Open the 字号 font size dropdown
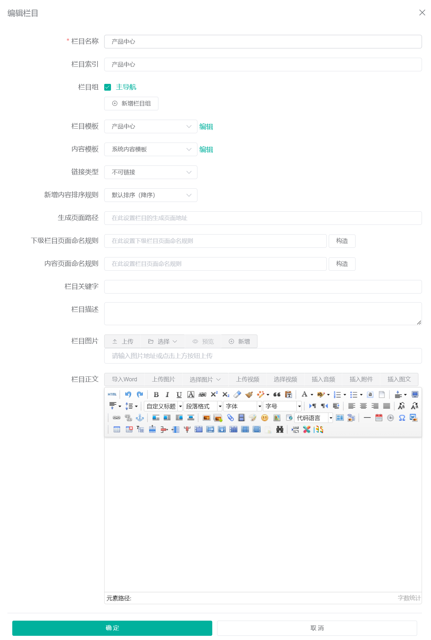This screenshot has height=640, width=431. tap(282, 406)
